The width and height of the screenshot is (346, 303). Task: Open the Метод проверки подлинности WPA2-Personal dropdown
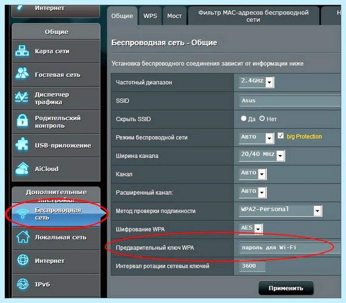pyautogui.click(x=280, y=211)
